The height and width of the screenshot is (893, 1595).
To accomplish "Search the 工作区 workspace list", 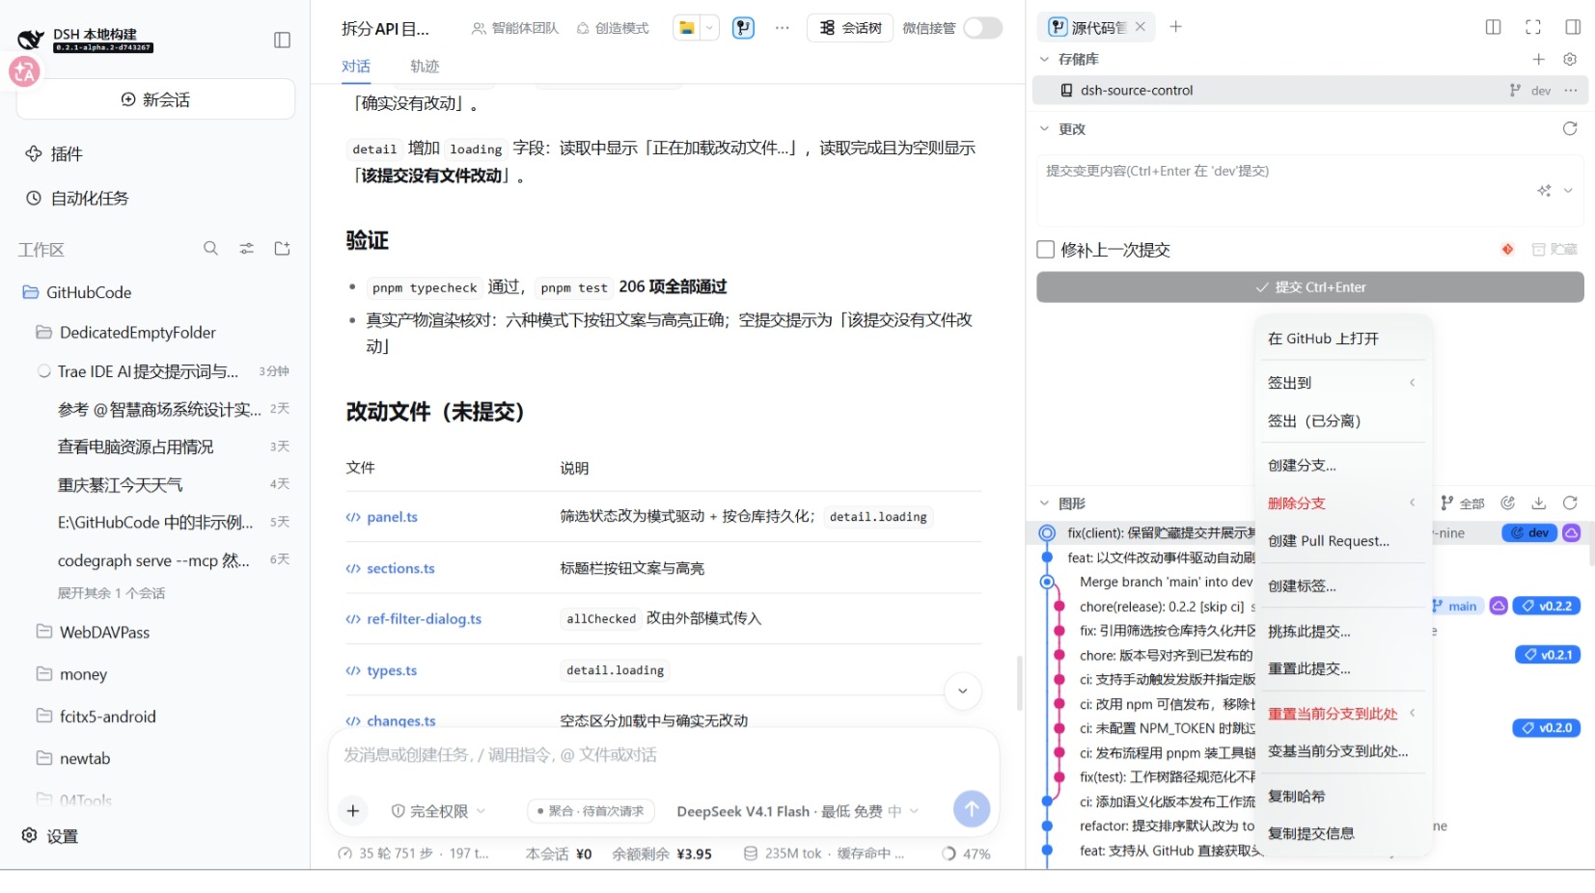I will [210, 249].
